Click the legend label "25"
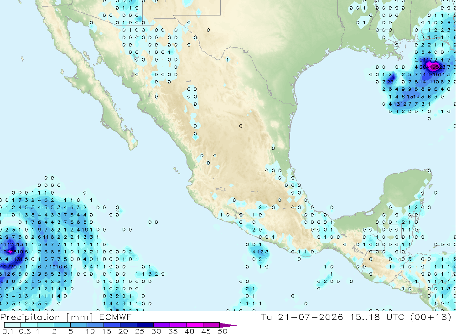The image size is (456, 334). click(x=140, y=331)
